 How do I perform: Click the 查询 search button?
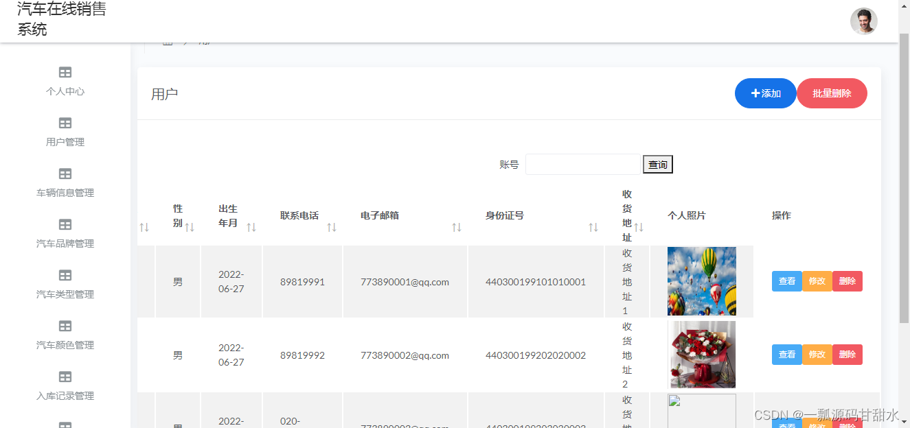[658, 165]
